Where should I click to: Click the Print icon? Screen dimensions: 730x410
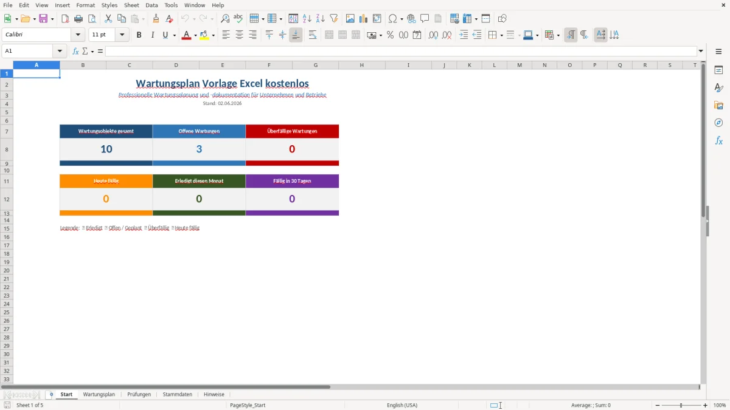click(x=78, y=19)
